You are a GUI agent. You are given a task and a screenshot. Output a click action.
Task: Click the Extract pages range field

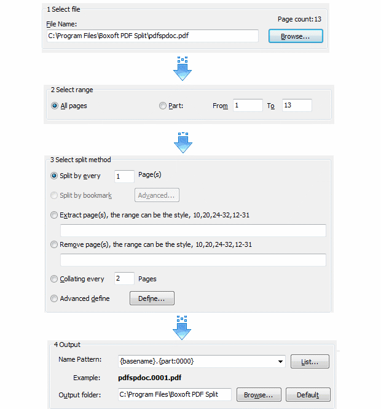[193, 230]
